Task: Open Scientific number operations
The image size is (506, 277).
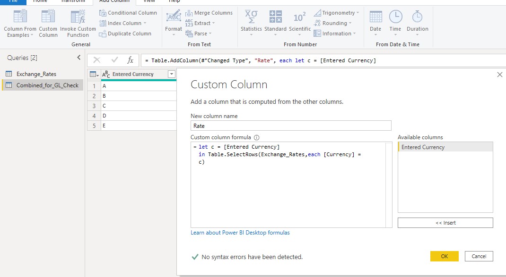Action: pos(299,23)
